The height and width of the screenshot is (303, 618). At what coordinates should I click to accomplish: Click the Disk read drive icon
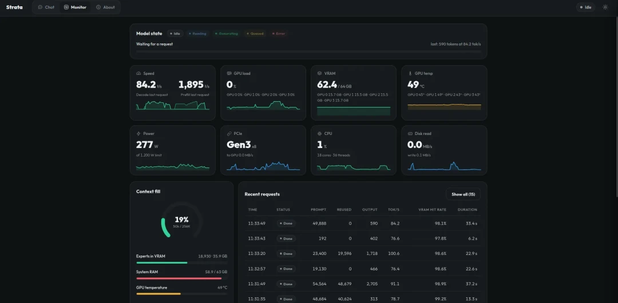point(410,134)
